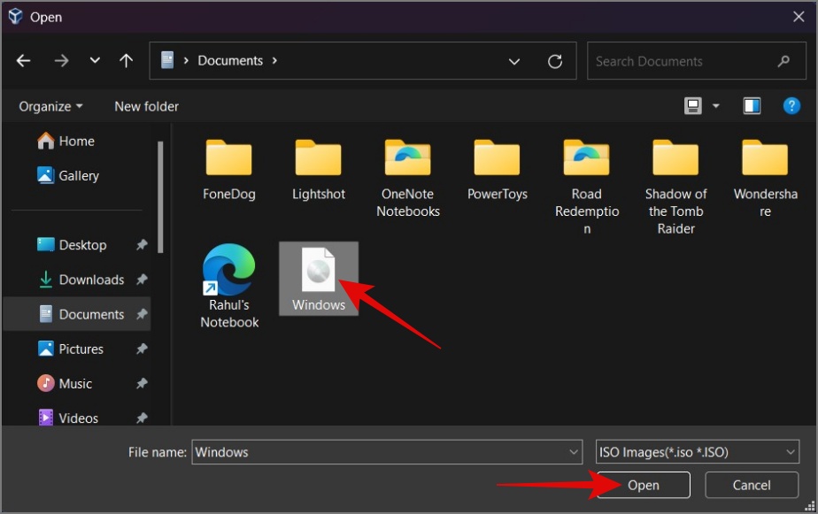Select Rahul's Notebook Edge shortcut
Image resolution: width=818 pixels, height=514 pixels.
coord(229,286)
